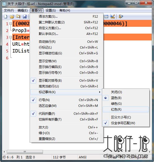
Task: Click the '行 6 : 6' status bar field
Action: point(8,157)
